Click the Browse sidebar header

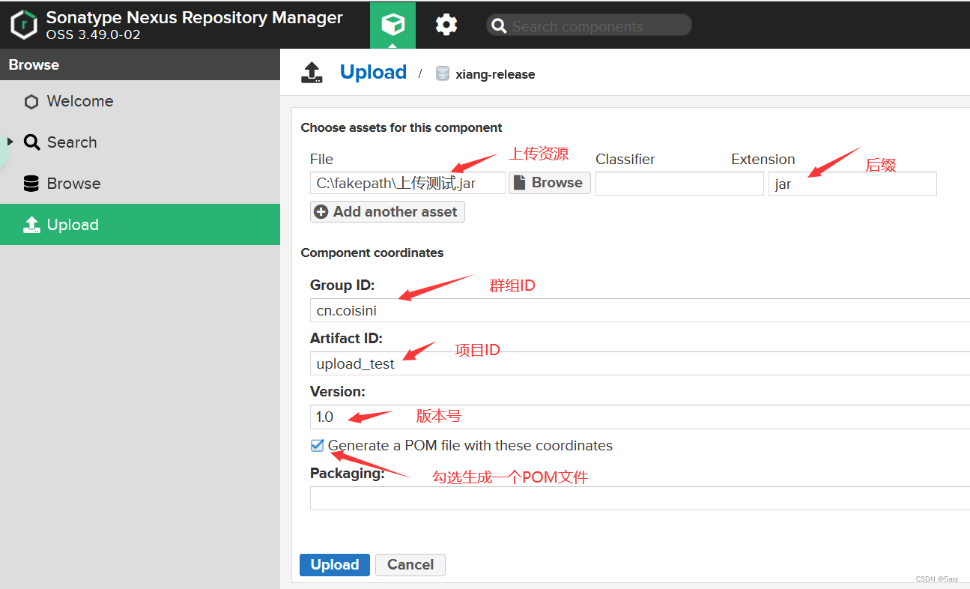click(x=140, y=64)
